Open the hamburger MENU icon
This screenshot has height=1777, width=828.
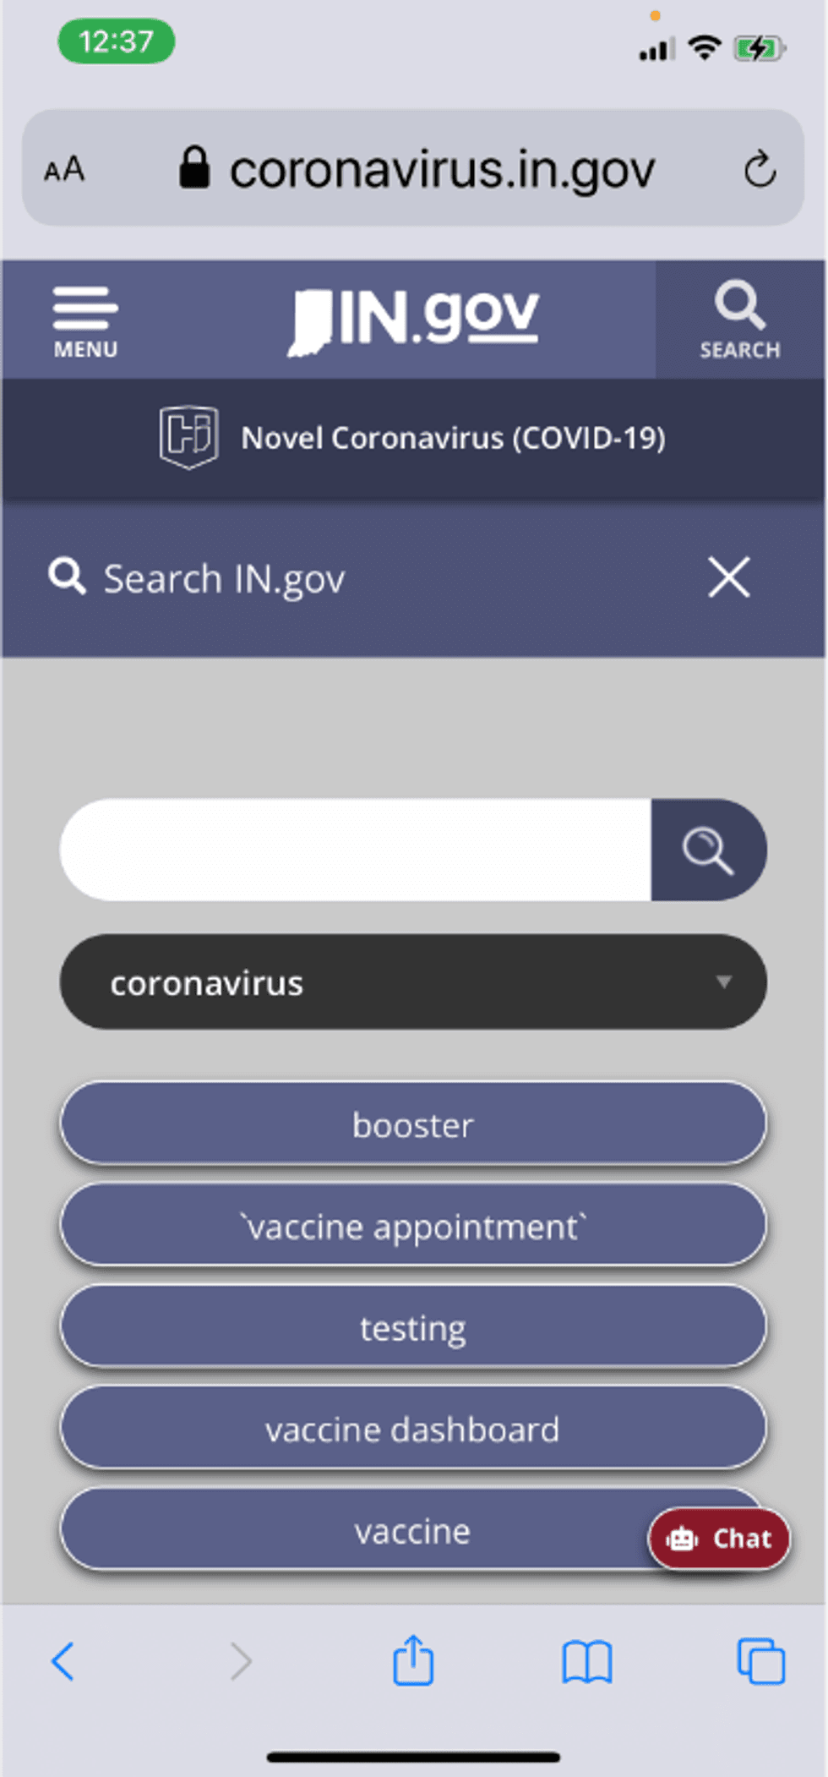tap(85, 320)
